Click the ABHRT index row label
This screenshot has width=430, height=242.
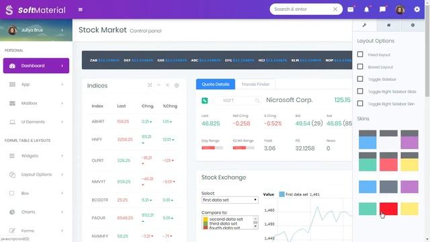point(98,122)
